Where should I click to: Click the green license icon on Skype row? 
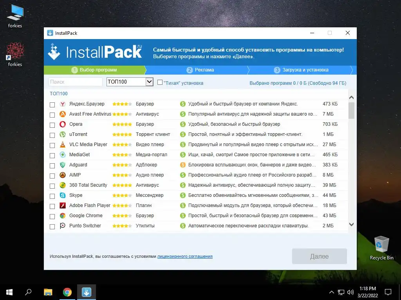click(x=182, y=195)
